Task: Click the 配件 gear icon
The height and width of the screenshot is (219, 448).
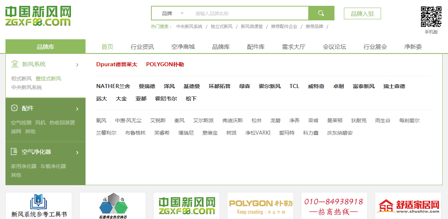Action: click(15, 108)
